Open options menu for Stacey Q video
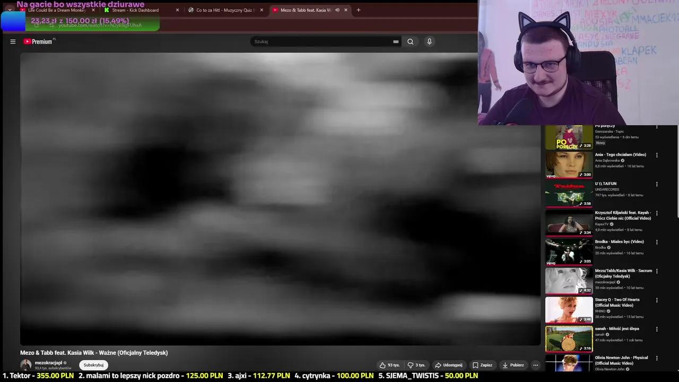 tap(657, 300)
